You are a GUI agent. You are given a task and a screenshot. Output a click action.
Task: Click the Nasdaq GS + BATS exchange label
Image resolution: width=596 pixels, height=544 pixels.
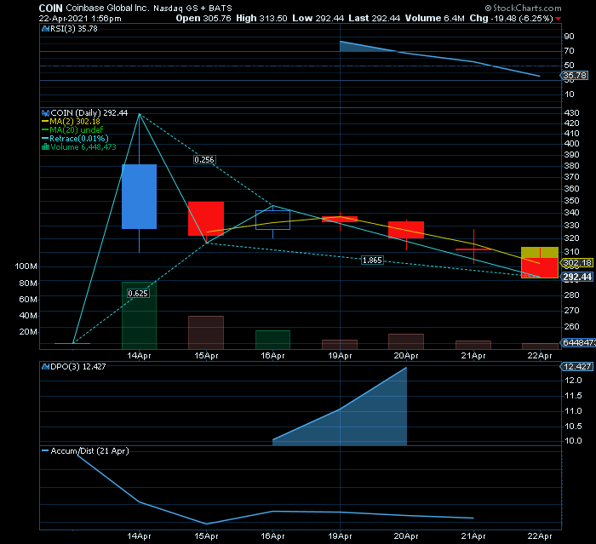click(x=192, y=8)
